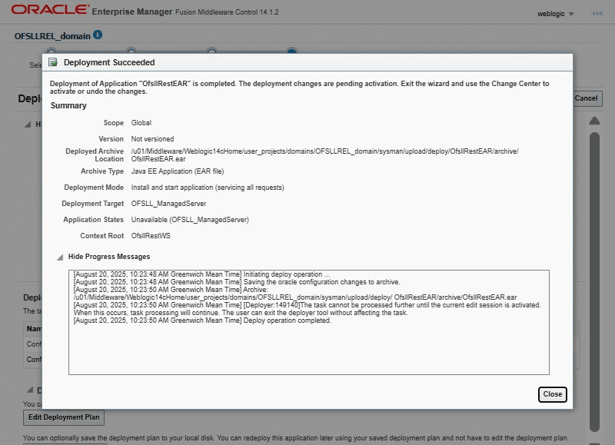Open the three-dots menu in top-right corner
615x445 pixels.
tap(597, 13)
